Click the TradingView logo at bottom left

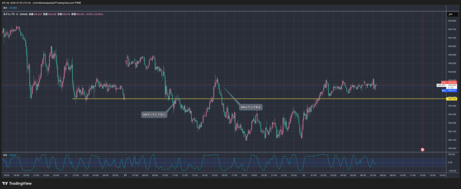(x=15, y=183)
